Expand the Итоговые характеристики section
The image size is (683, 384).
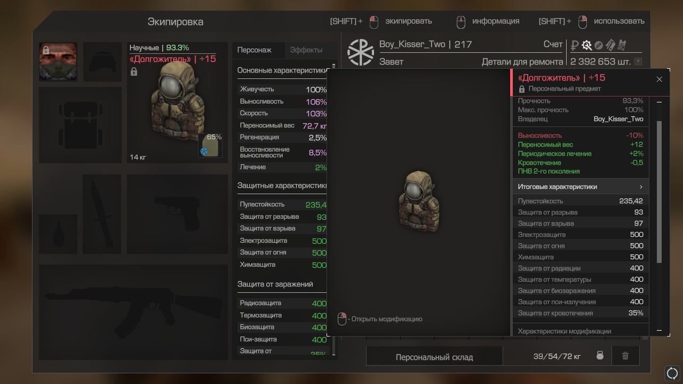pyautogui.click(x=581, y=187)
